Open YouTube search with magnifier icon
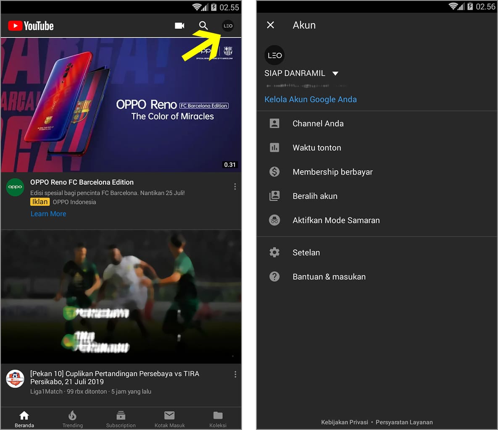 pos(203,26)
